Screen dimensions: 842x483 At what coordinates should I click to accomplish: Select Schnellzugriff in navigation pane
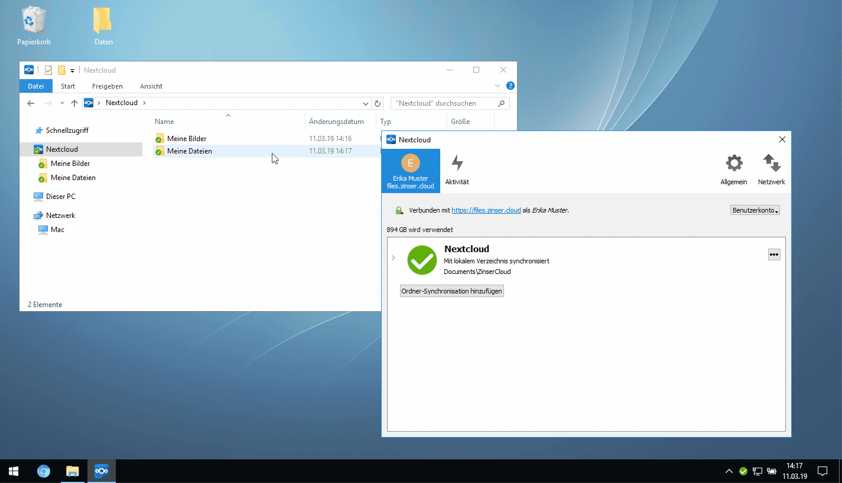[x=67, y=130]
